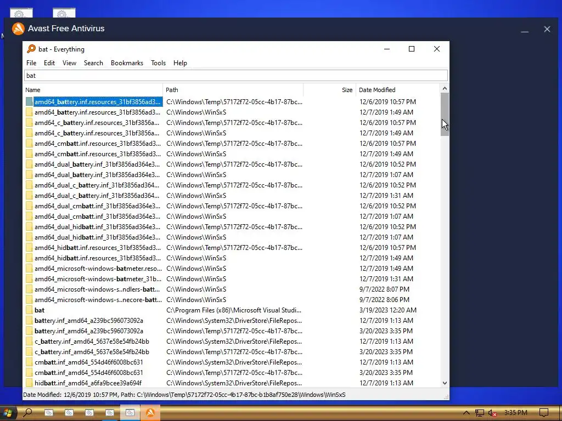562x421 pixels.
Task: Click folder icon for battery.inf_amd64 row dated 3/20/2023
Action: pyautogui.click(x=29, y=331)
